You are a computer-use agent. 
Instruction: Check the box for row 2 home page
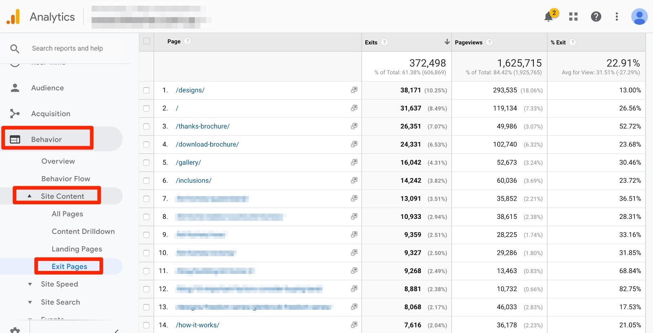click(147, 108)
